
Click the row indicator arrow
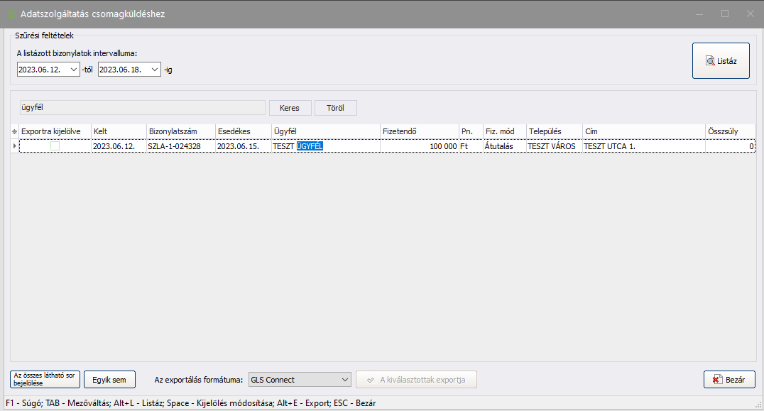(x=14, y=146)
